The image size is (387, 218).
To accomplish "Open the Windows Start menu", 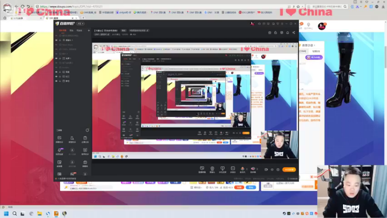I will 6,214.
